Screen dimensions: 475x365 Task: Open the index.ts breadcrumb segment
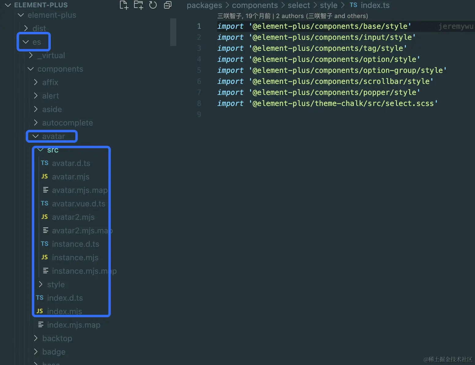click(x=375, y=5)
